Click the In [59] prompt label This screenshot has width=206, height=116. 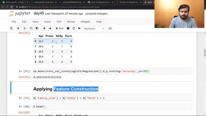tap(25, 98)
